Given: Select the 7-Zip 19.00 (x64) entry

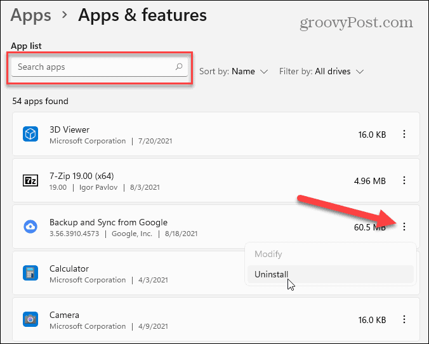Looking at the screenshot, I should (x=81, y=176).
